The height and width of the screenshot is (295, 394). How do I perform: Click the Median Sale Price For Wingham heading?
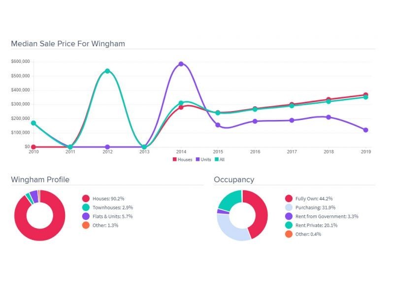tap(68, 44)
